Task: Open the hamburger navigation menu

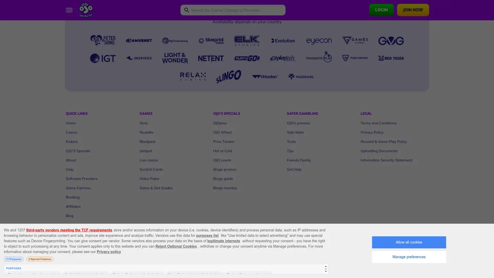Action: [x=69, y=10]
